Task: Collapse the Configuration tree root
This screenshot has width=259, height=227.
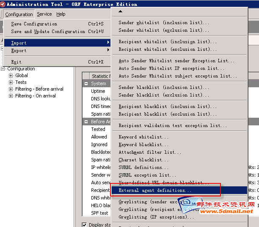Action: pos(3,69)
